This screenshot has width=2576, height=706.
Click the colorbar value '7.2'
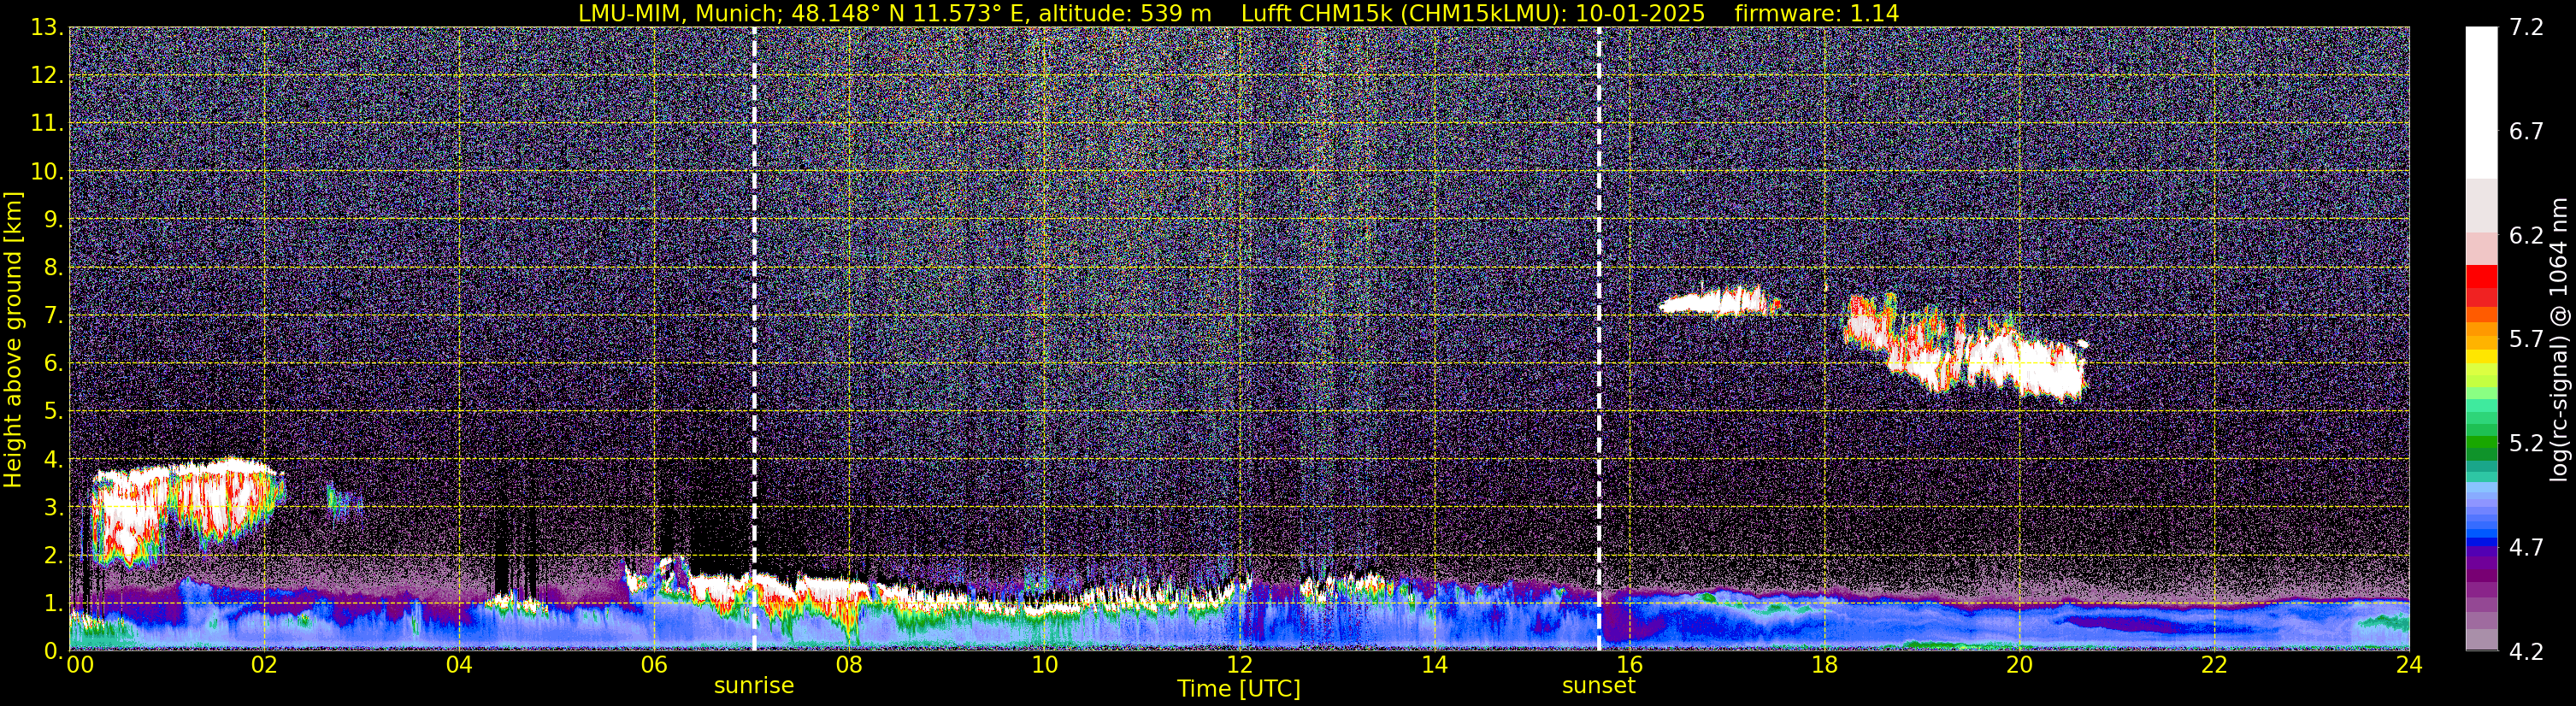[x=2526, y=28]
